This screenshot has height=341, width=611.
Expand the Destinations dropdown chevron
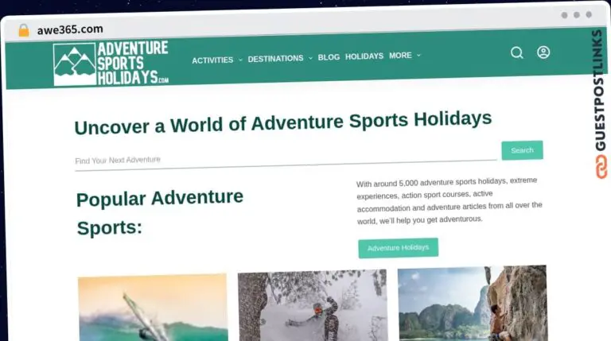(310, 58)
